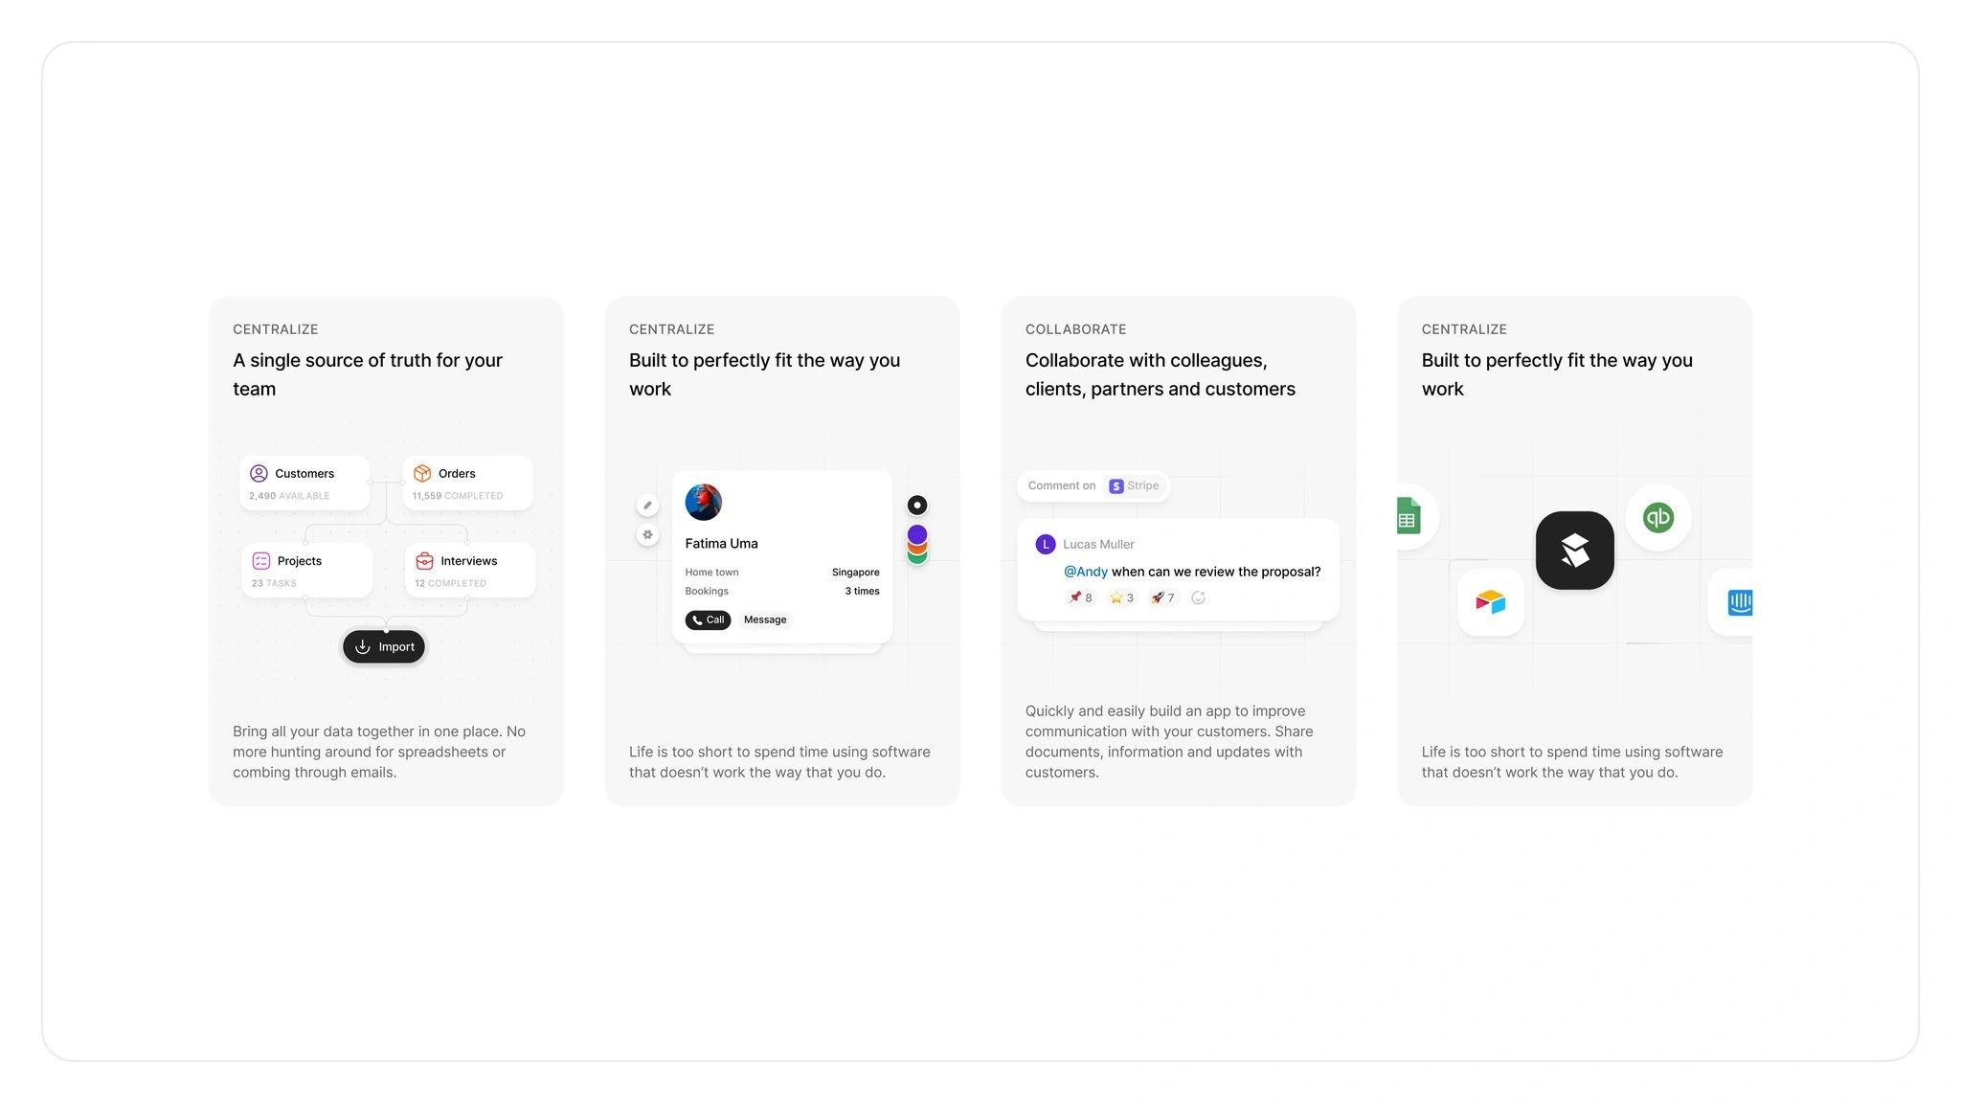This screenshot has height=1103, width=1961.
Task: Pick the purple color swatch
Action: (916, 533)
